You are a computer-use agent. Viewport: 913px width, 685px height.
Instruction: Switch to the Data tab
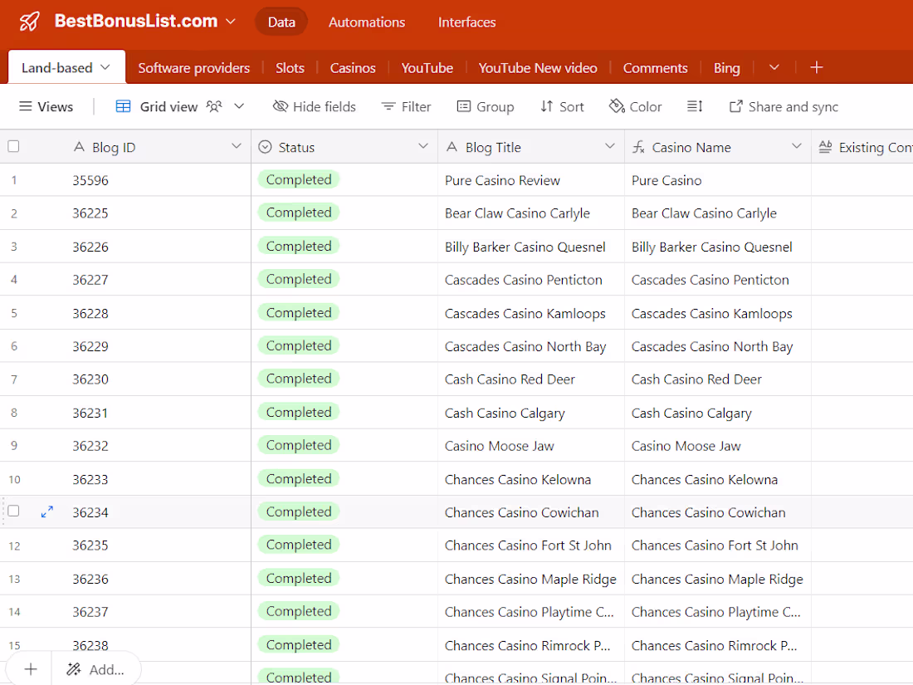click(x=281, y=22)
